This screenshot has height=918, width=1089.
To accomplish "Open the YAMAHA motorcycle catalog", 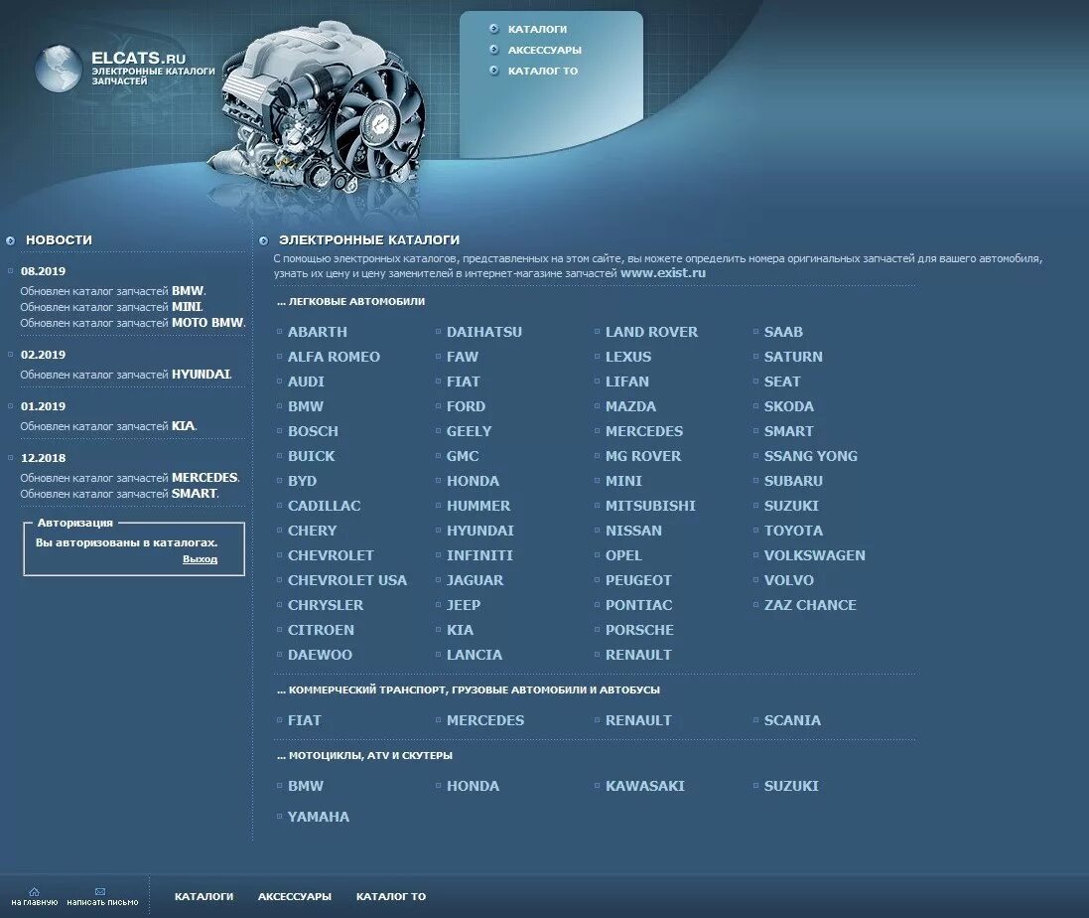I will pyautogui.click(x=318, y=818).
